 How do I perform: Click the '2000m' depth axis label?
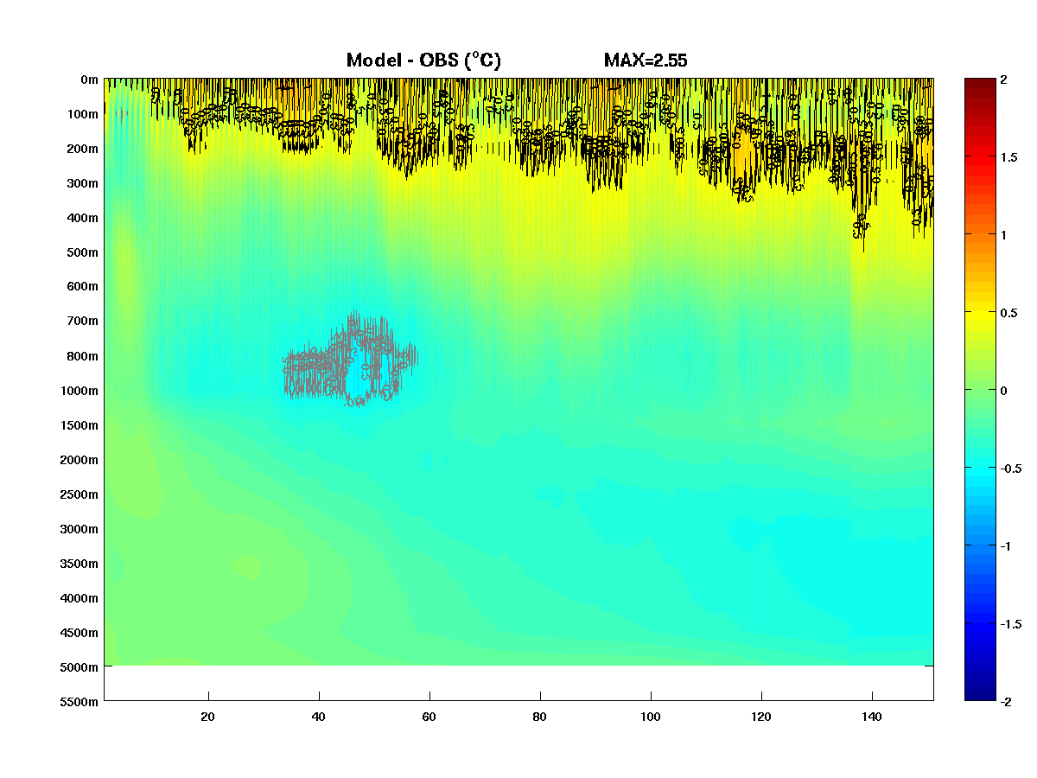pos(80,460)
